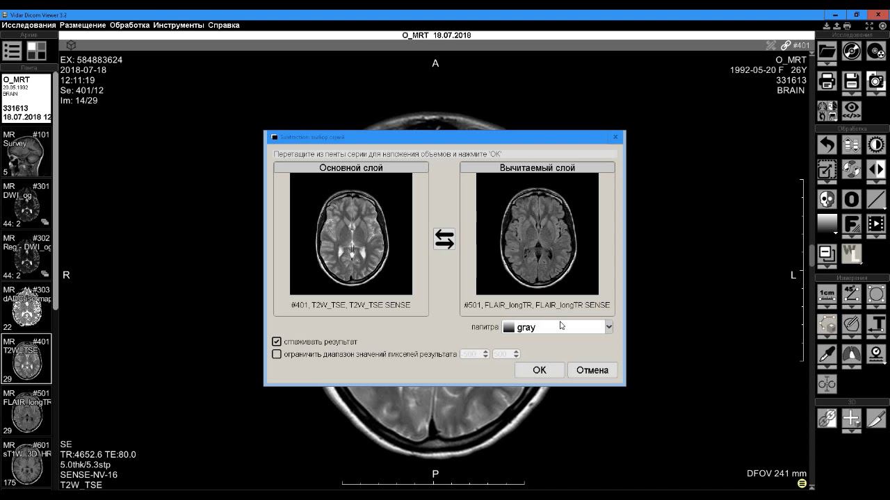
Task: Click the F filter icon
Action: pyautogui.click(x=851, y=224)
